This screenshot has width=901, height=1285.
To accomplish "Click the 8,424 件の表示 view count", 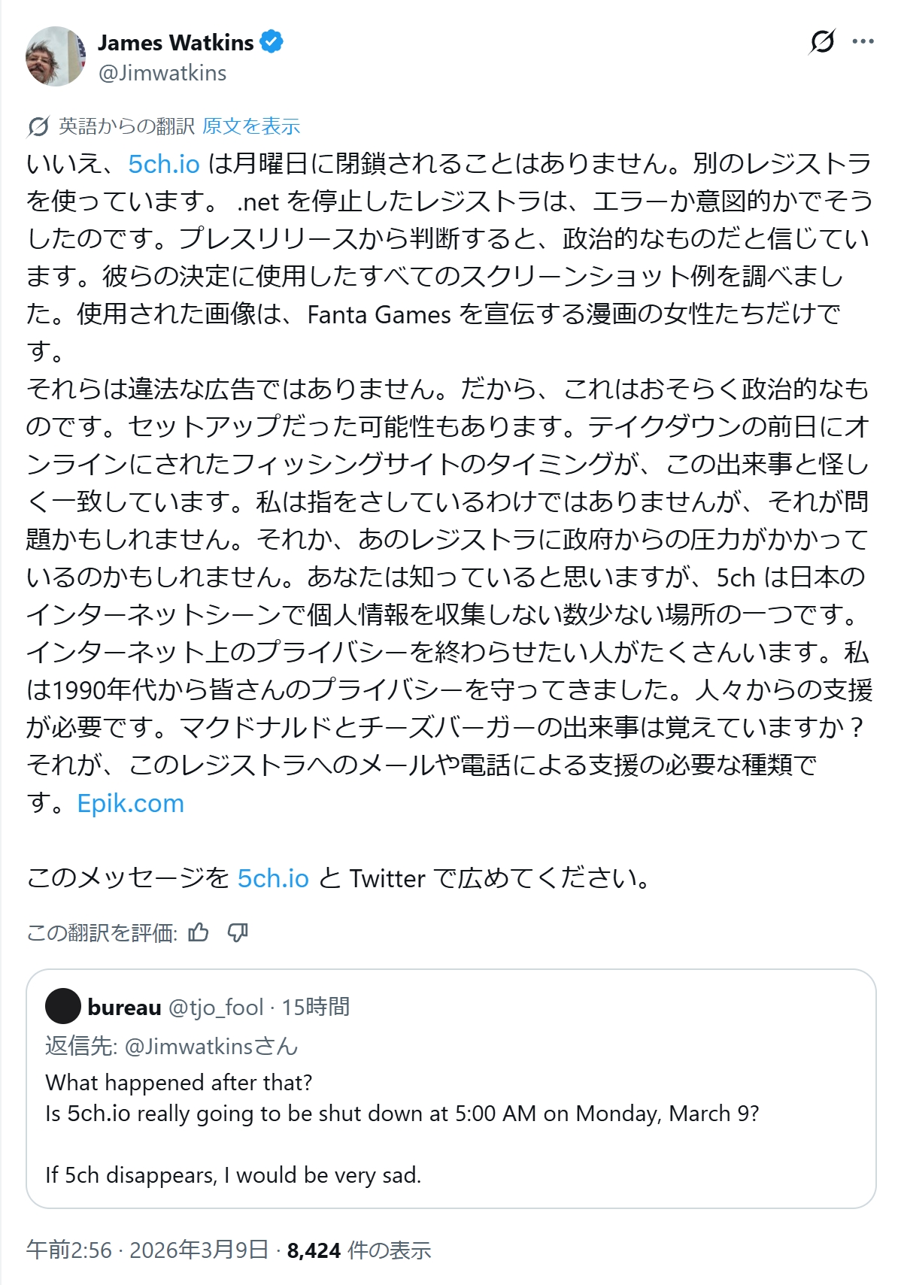I will point(359,1250).
